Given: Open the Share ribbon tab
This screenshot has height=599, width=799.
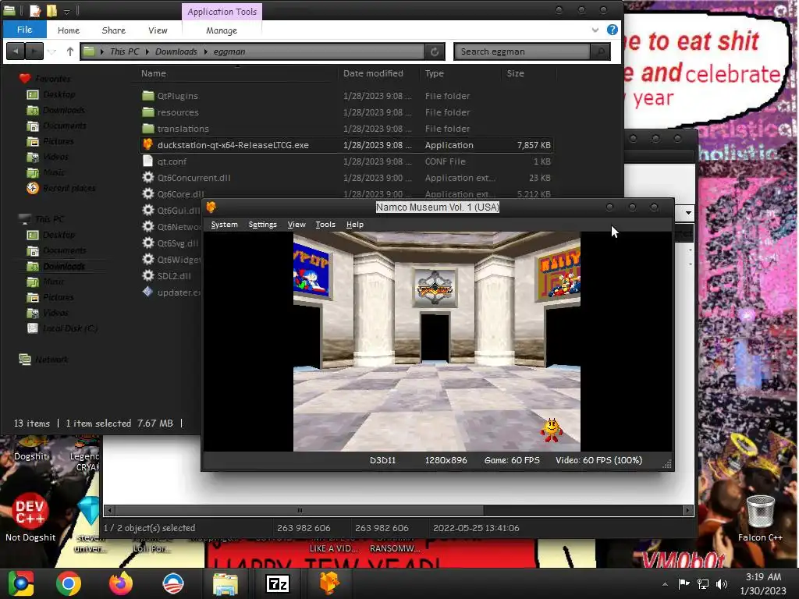Looking at the screenshot, I should click(x=114, y=30).
